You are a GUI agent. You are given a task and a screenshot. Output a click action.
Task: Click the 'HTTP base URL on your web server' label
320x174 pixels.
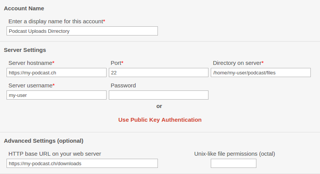(55, 154)
